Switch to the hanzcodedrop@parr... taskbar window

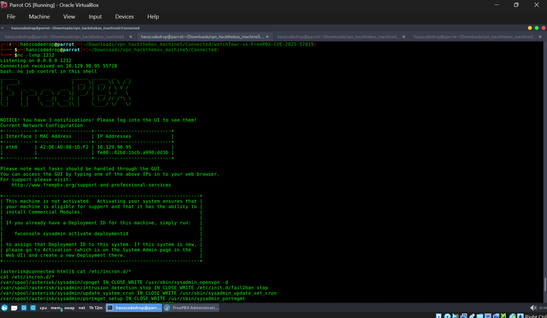[x=134, y=308]
